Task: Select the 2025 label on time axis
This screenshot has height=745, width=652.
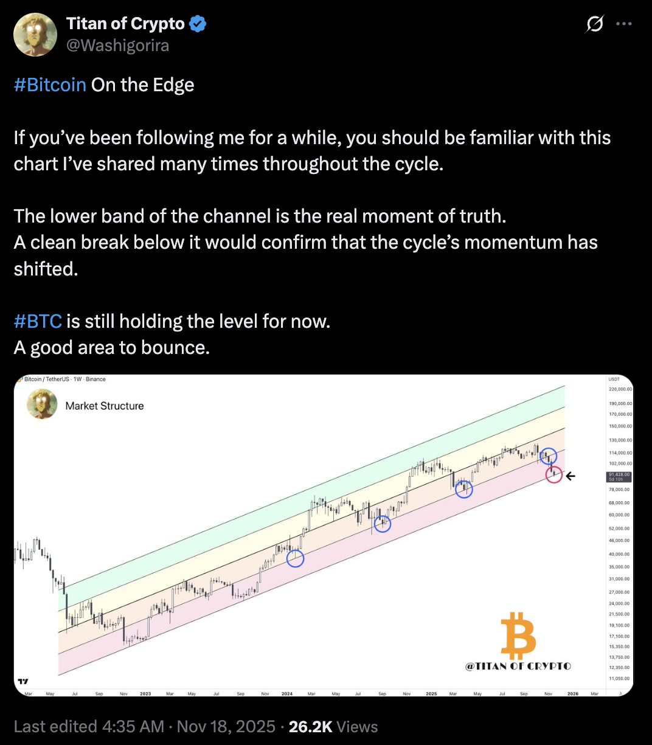Action: coord(431,693)
